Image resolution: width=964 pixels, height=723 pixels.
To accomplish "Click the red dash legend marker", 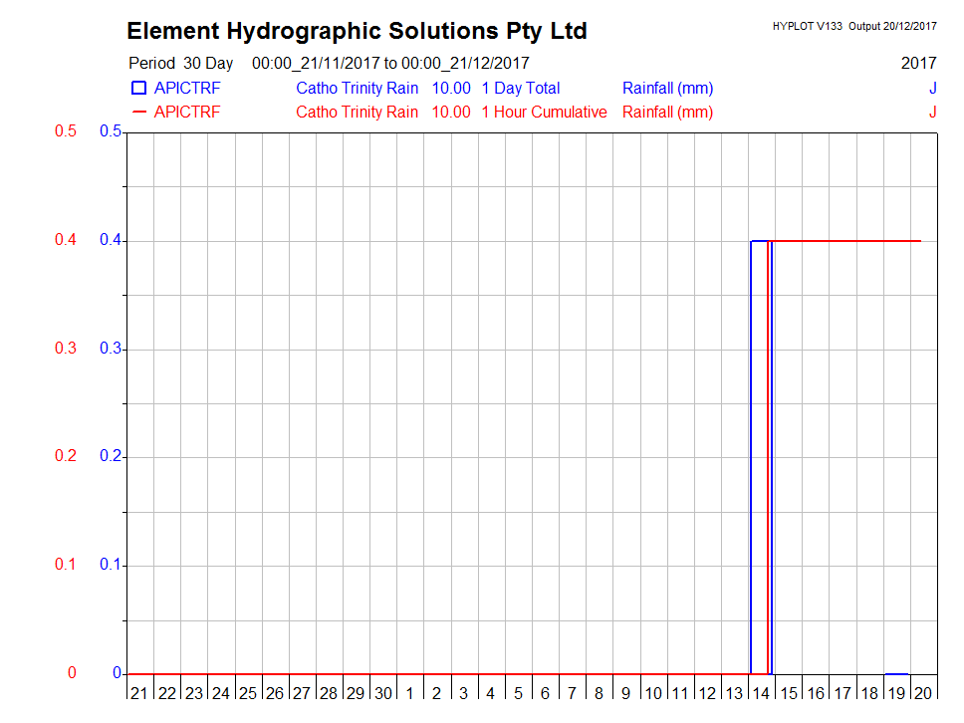I will click(x=138, y=113).
